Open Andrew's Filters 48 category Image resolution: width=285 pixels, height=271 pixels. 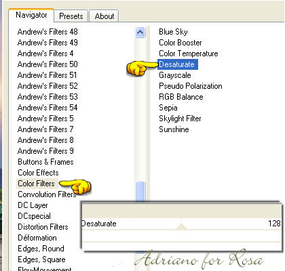47,32
